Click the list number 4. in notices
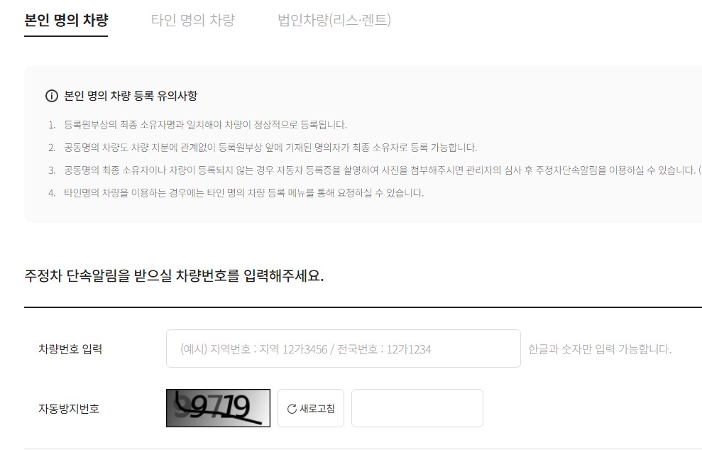The height and width of the screenshot is (450, 702). click(52, 194)
